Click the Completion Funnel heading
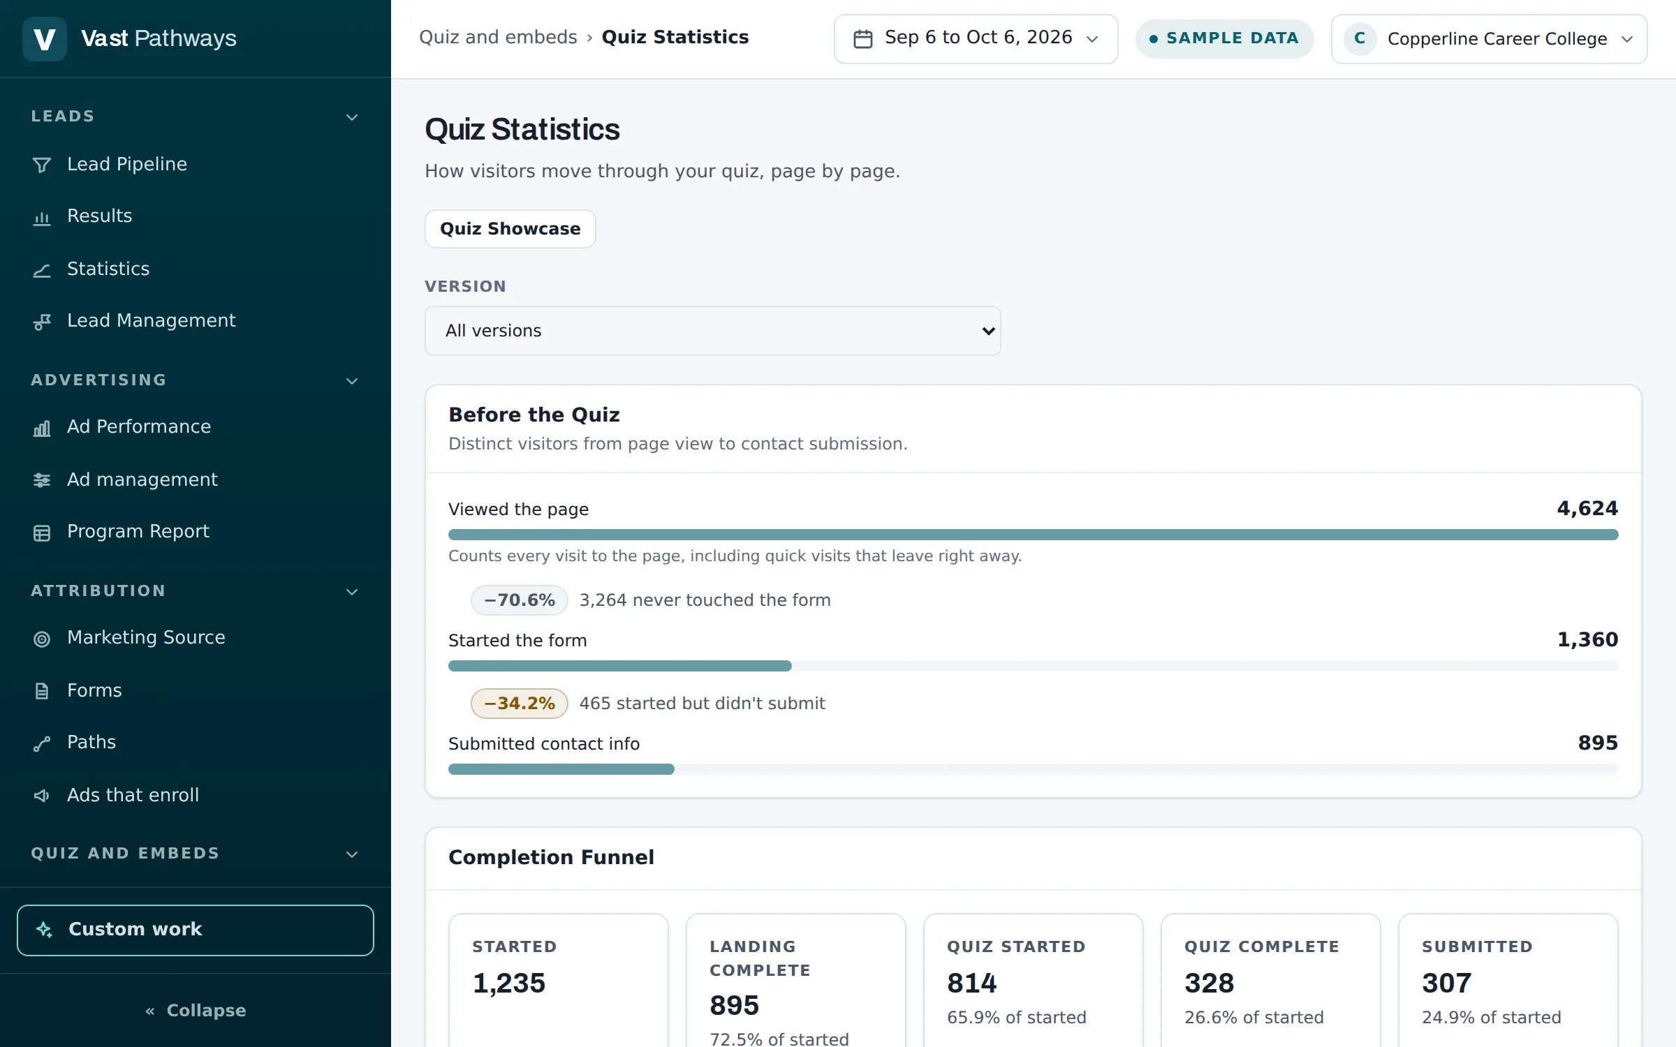Screen dimensions: 1676x1047 (x=552, y=857)
